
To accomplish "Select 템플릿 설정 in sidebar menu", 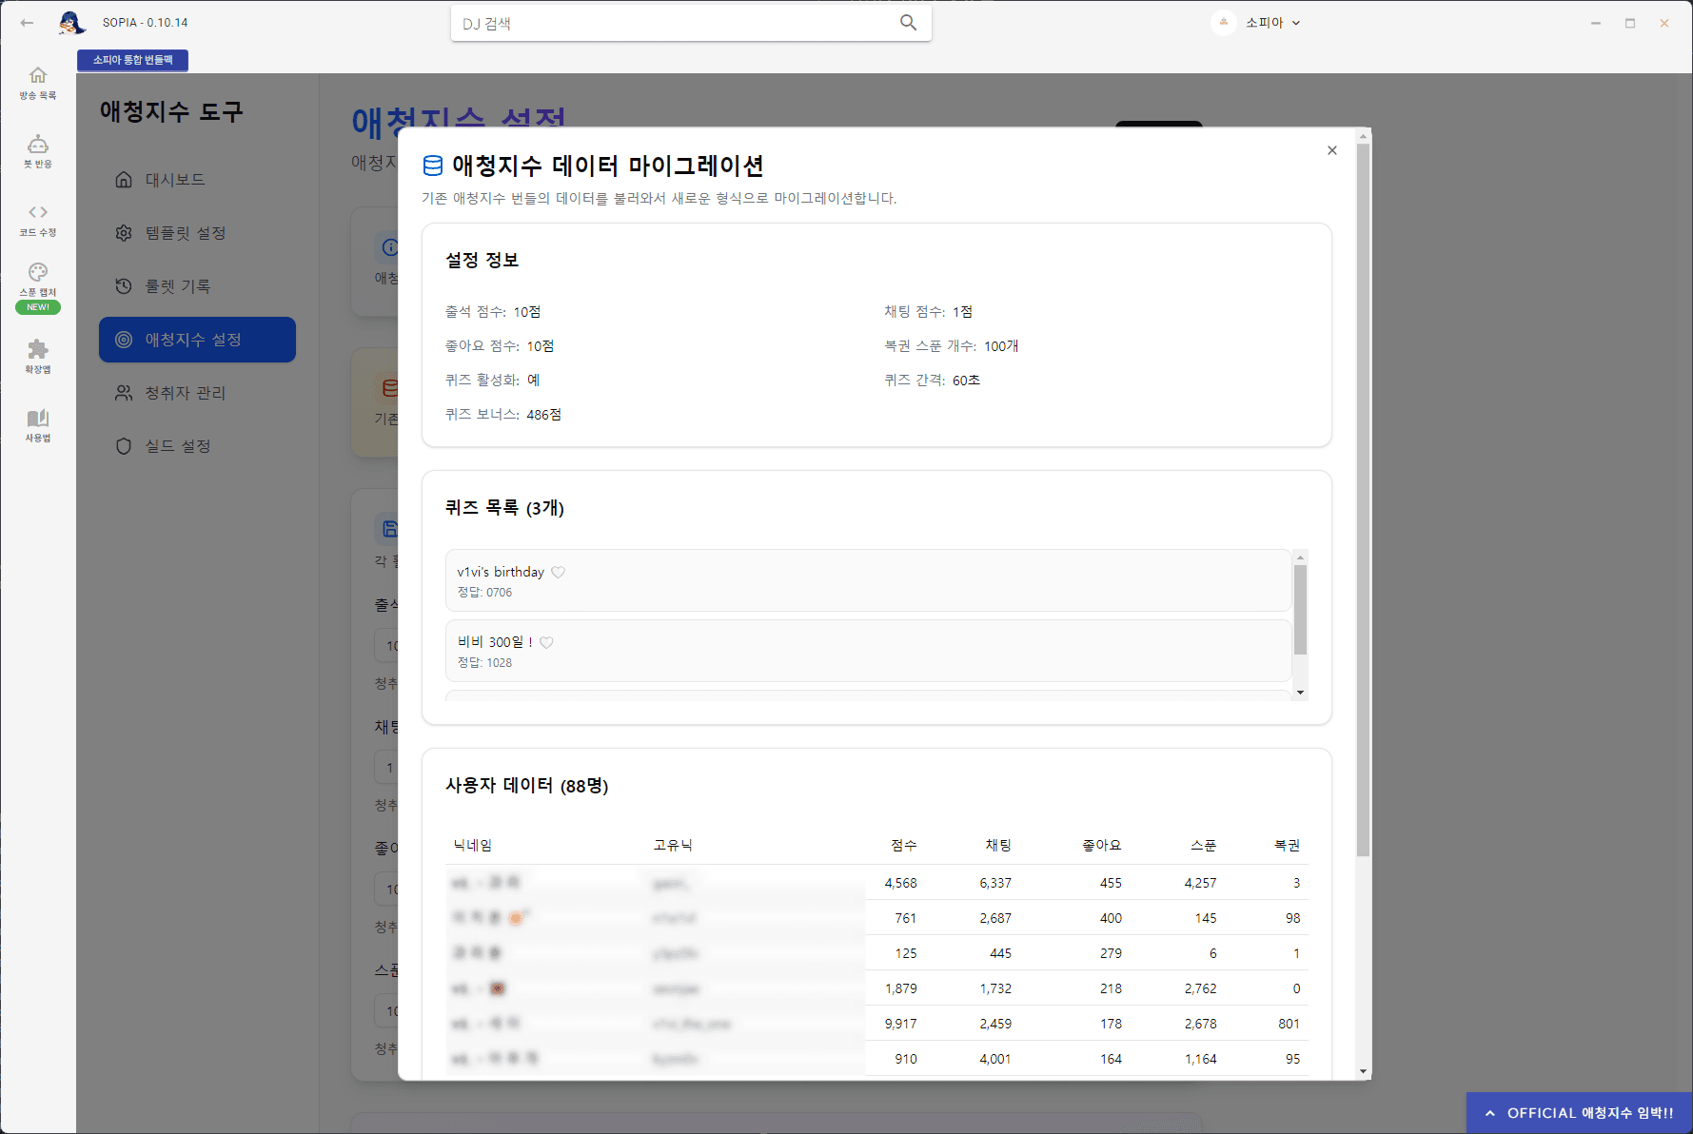I will (x=124, y=232).
